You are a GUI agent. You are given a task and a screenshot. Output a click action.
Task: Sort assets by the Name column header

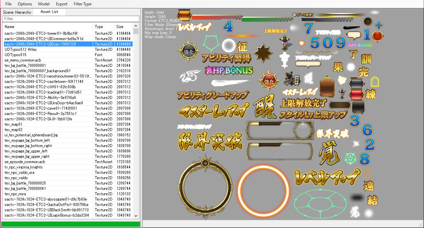48,26
